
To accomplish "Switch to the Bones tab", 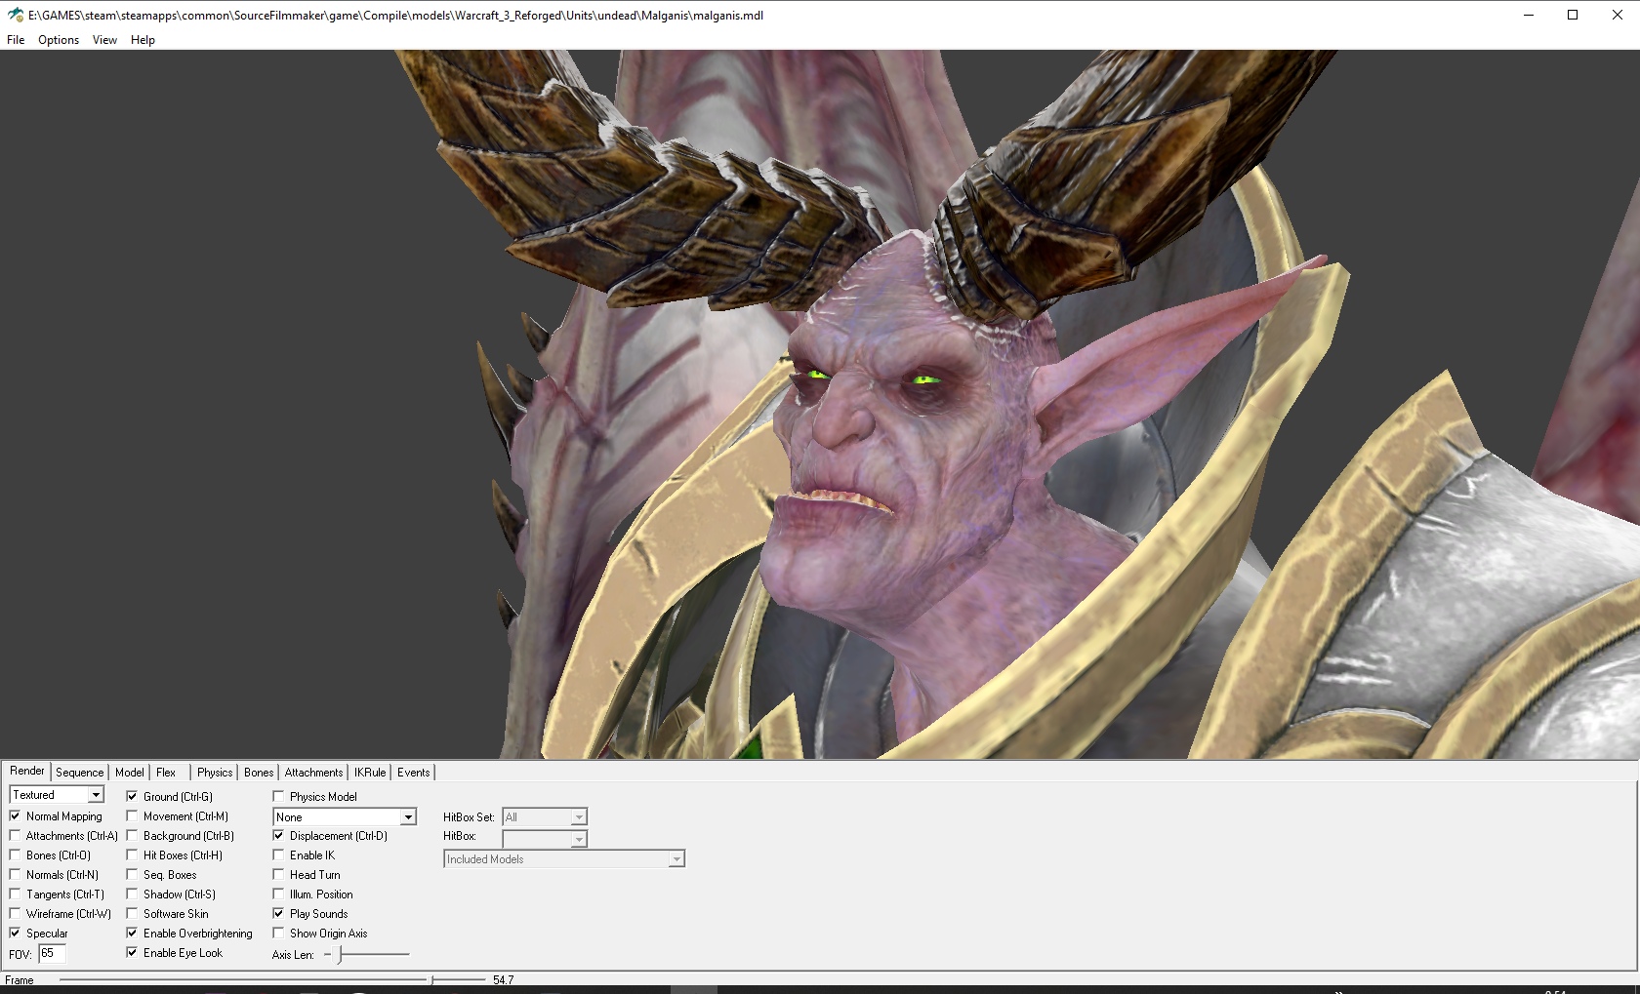I will tap(259, 773).
